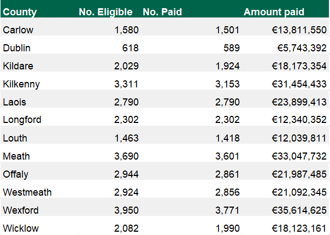Select Kilkenny's amount paid €31,454,433
The height and width of the screenshot is (235, 330).
(x=299, y=84)
